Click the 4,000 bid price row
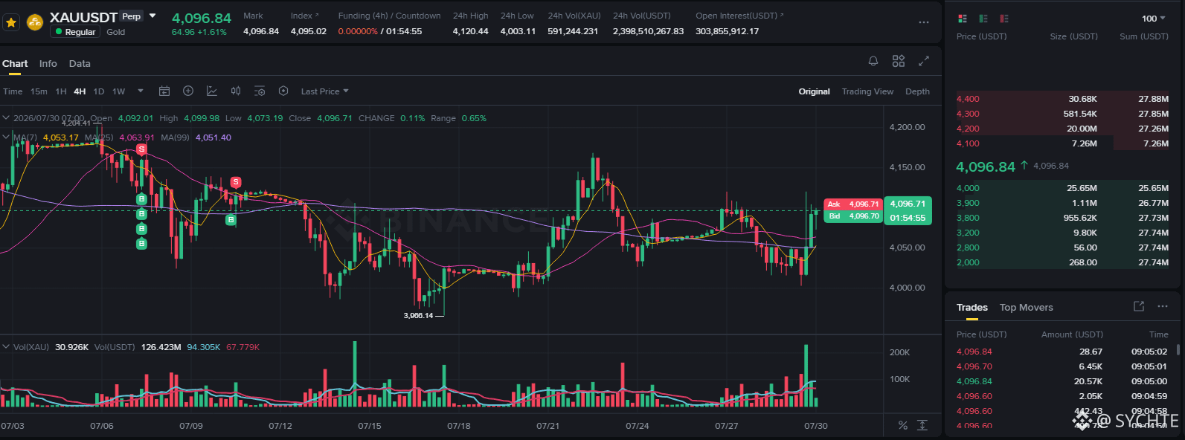Image resolution: width=1185 pixels, height=440 pixels. point(1062,188)
